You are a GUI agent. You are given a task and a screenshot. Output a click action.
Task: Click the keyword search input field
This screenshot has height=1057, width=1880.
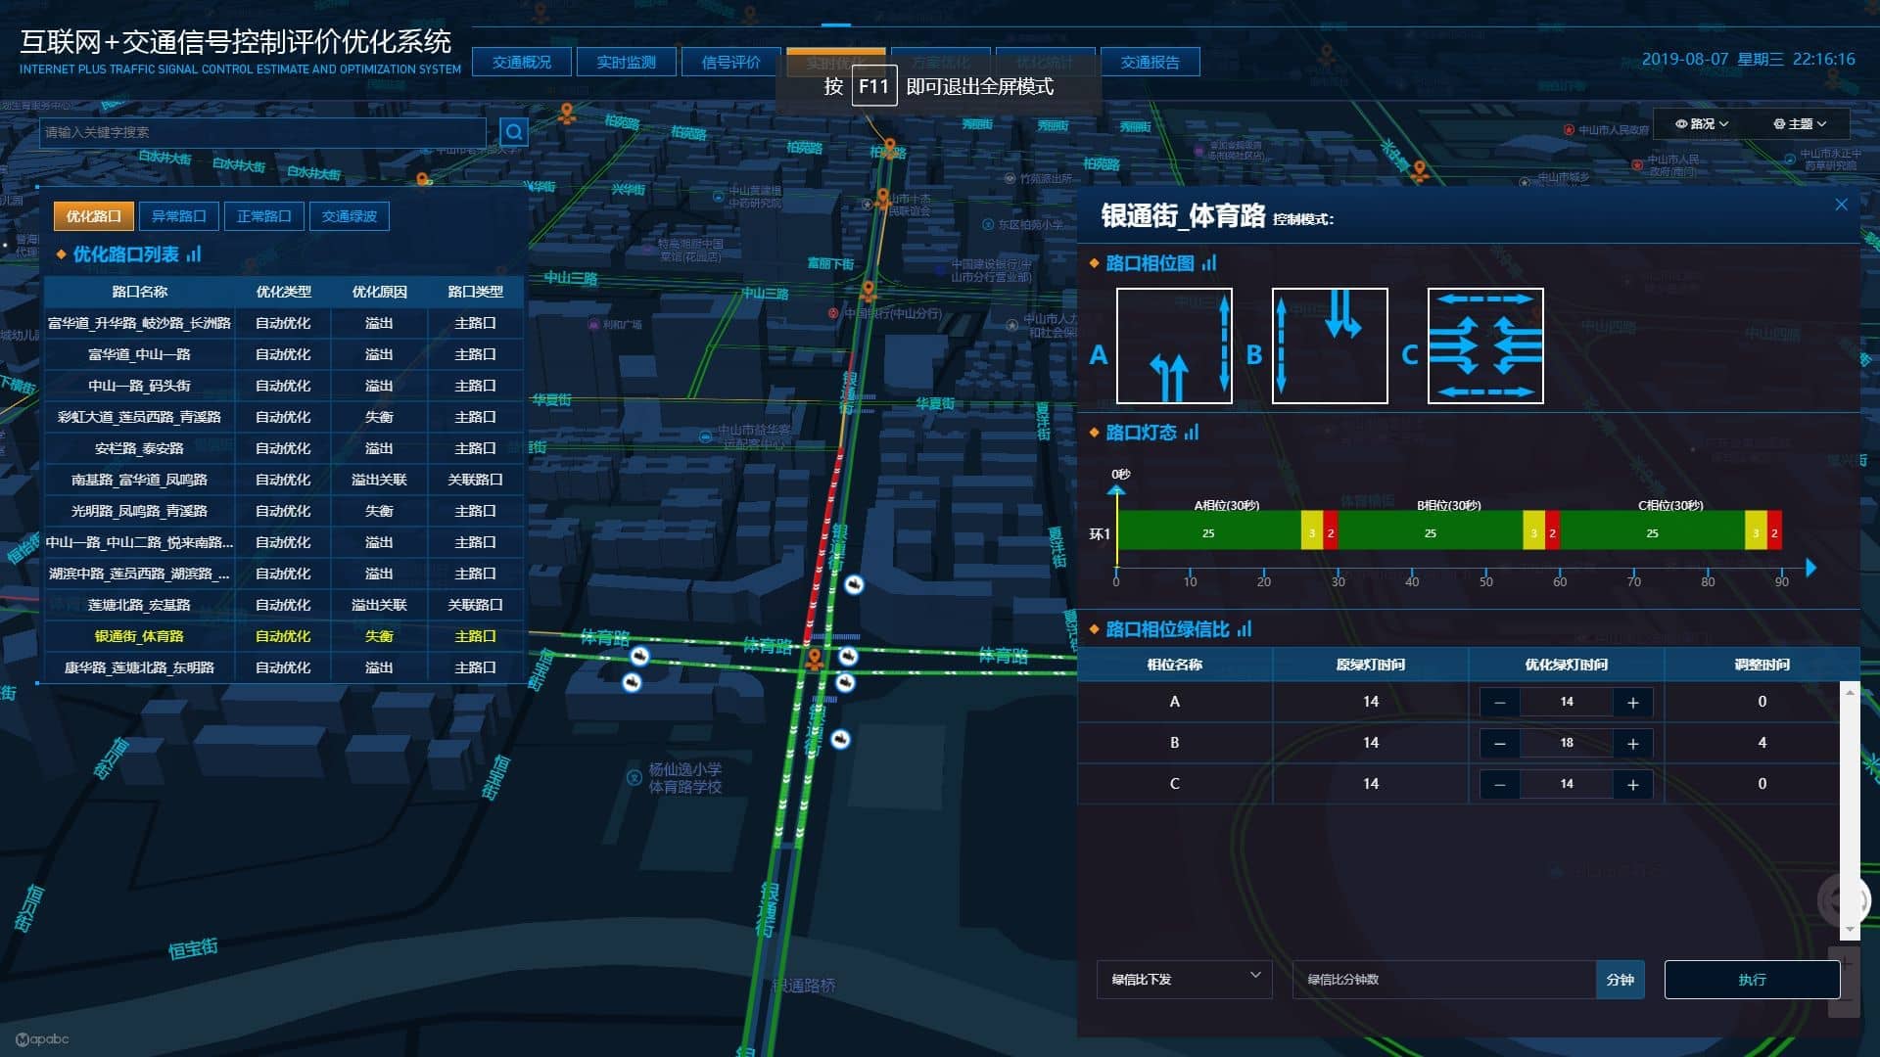pyautogui.click(x=262, y=132)
